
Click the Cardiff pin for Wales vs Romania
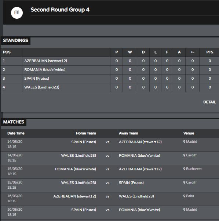tap(184, 155)
